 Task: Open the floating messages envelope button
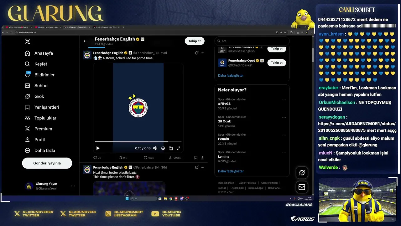click(302, 187)
